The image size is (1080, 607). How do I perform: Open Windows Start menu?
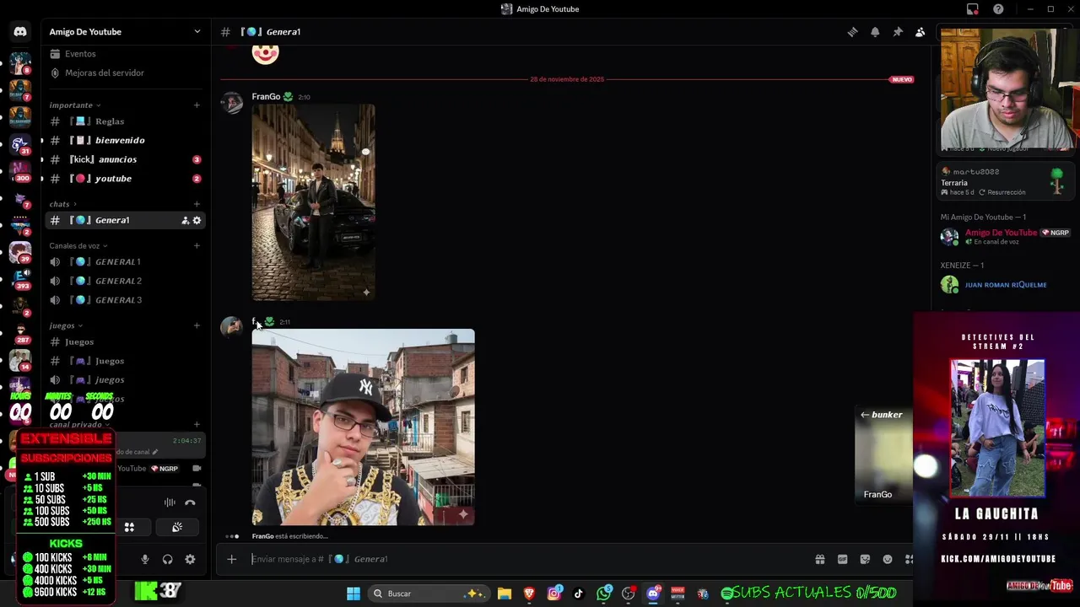354,594
